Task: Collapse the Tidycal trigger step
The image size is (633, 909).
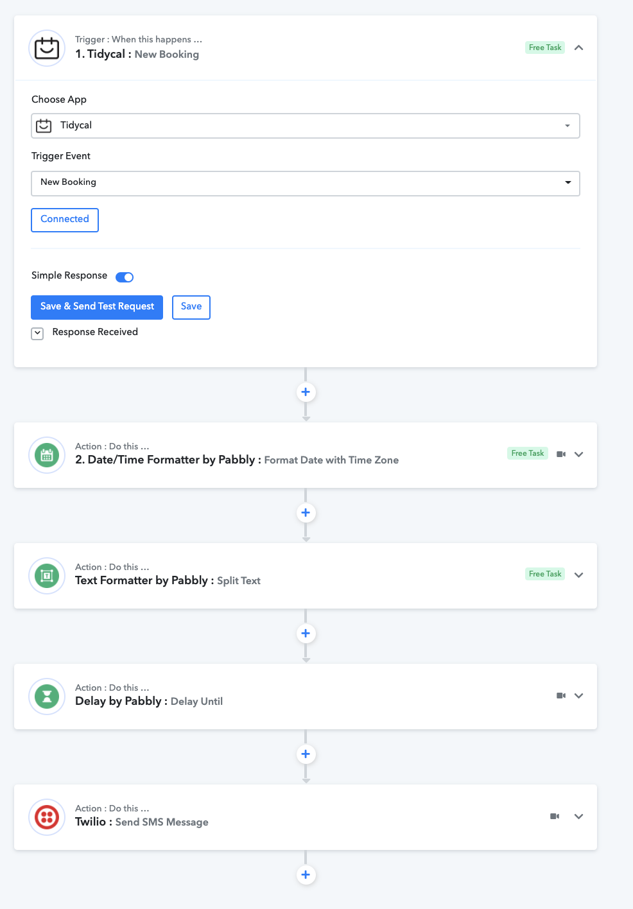Action: click(x=578, y=48)
